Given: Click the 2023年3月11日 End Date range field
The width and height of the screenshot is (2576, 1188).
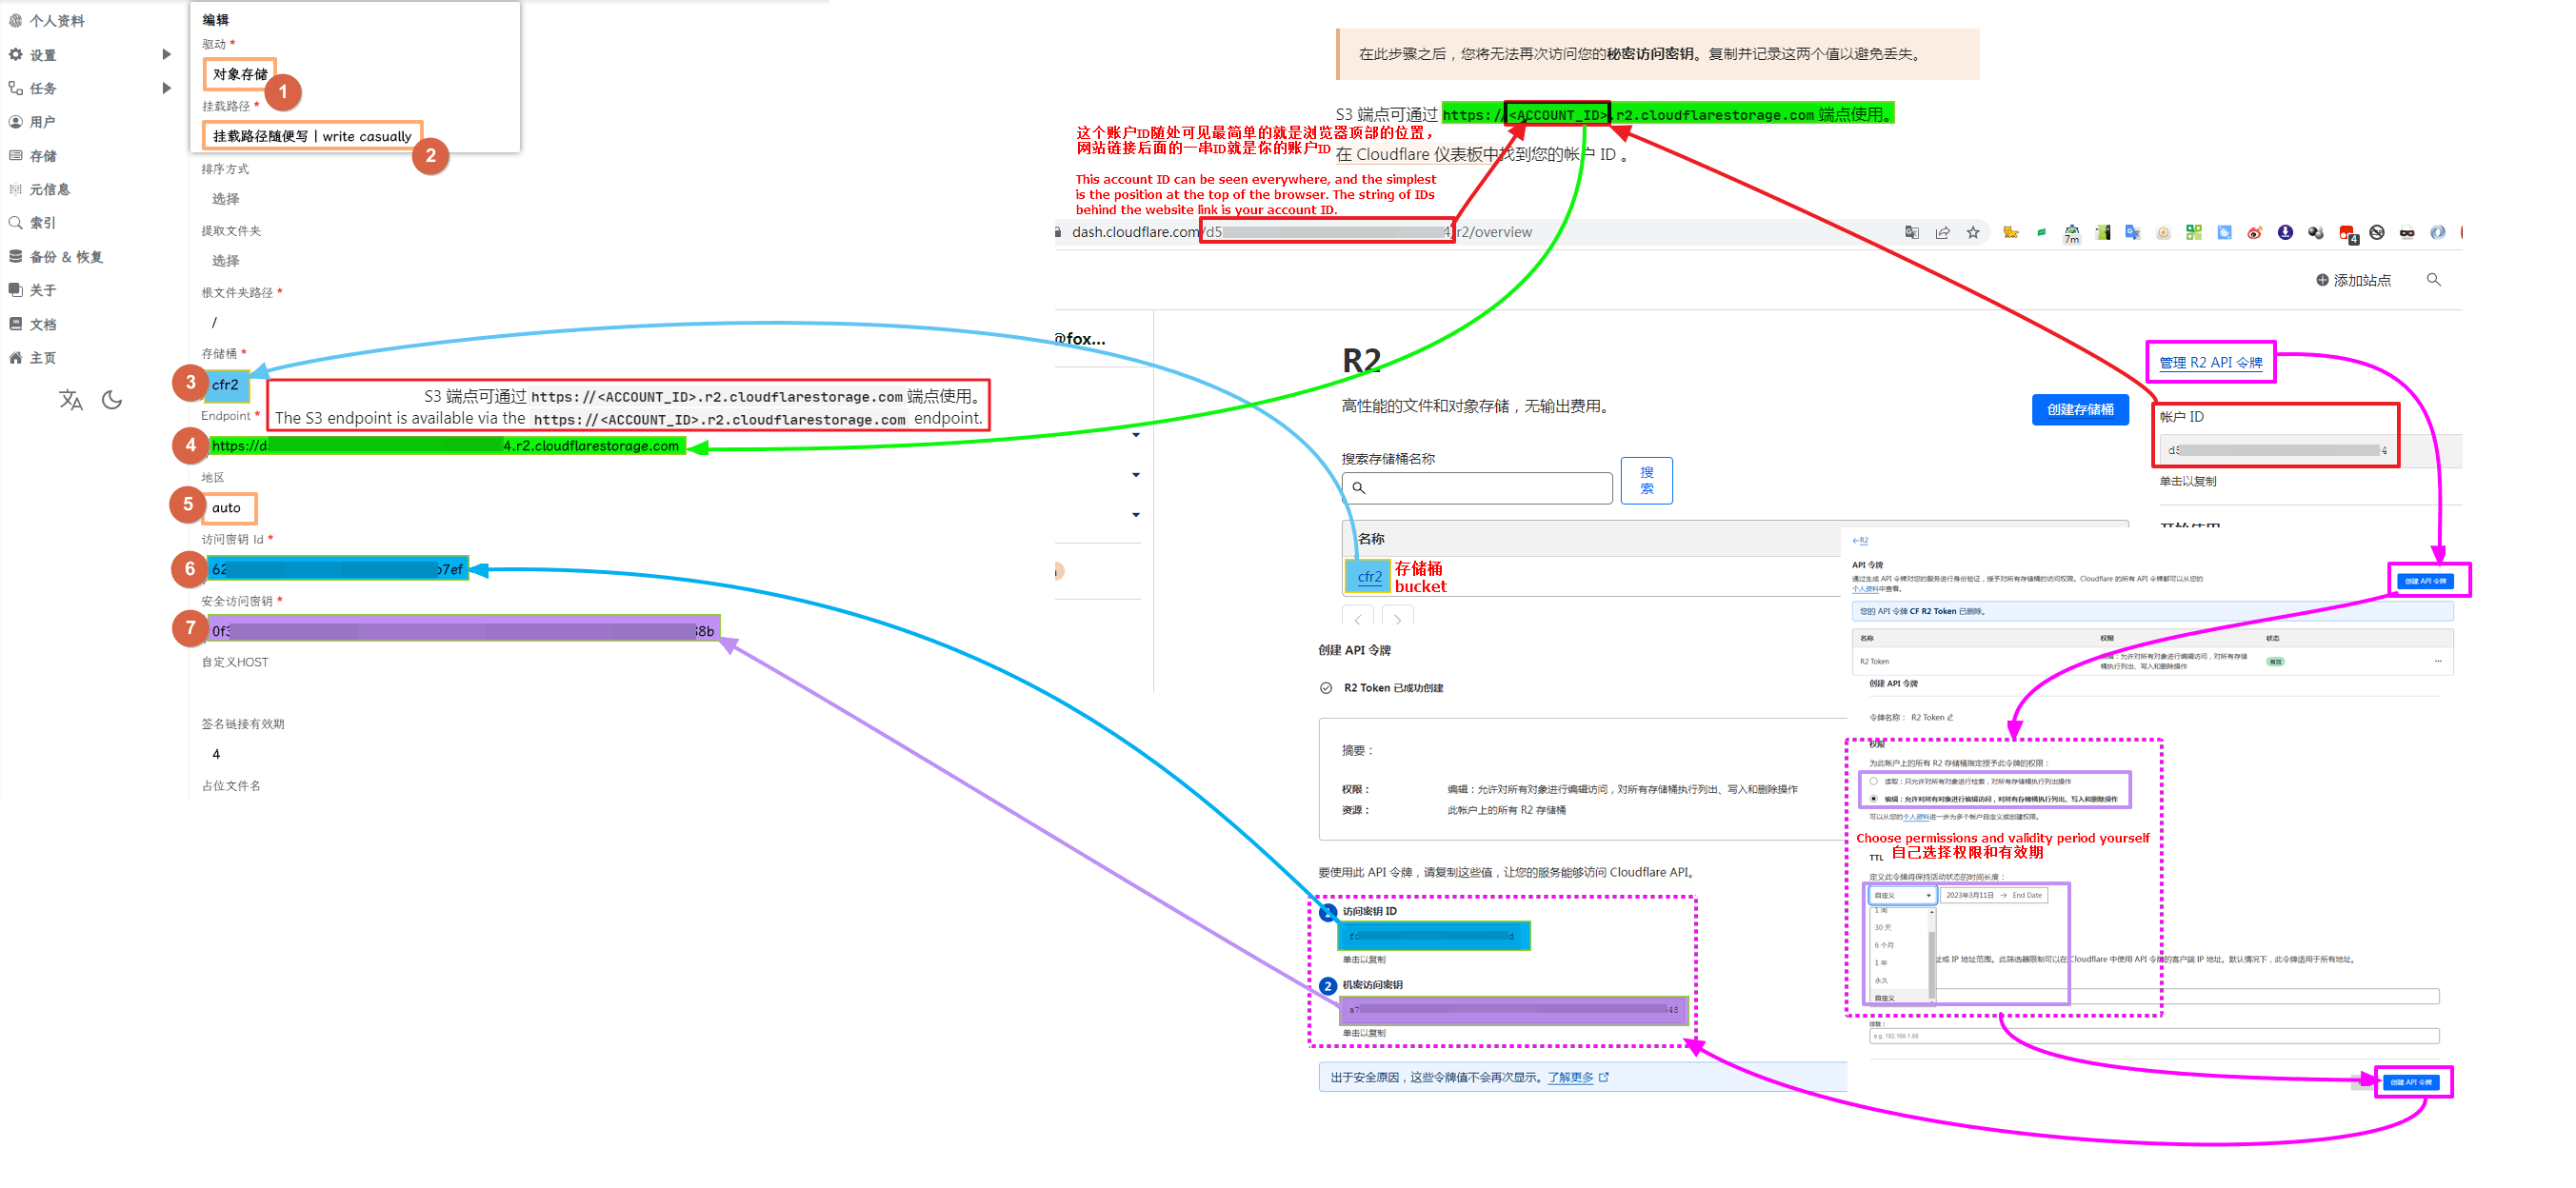Looking at the screenshot, I should click(1994, 895).
